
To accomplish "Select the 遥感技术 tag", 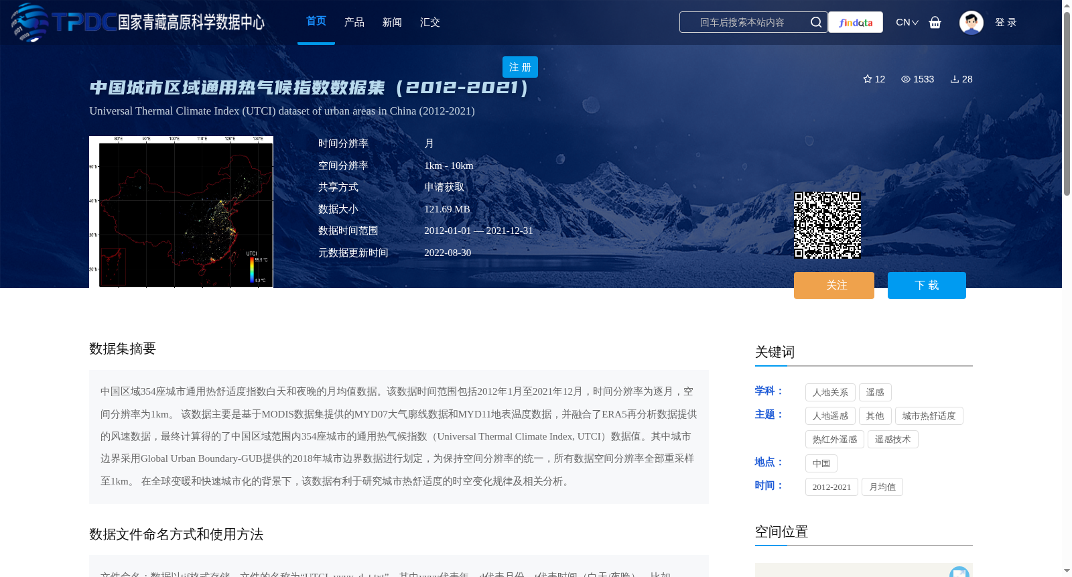I will click(892, 439).
